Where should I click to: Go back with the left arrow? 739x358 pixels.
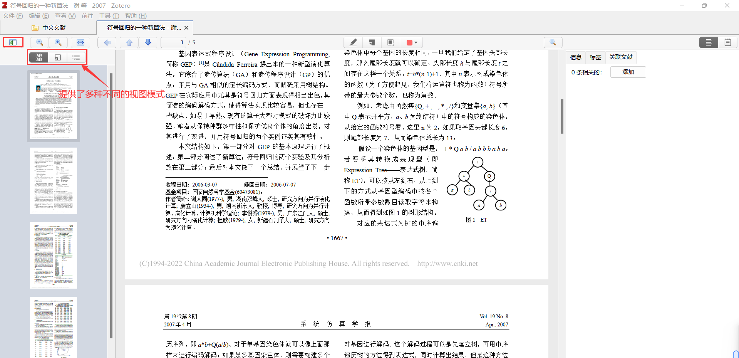point(107,42)
